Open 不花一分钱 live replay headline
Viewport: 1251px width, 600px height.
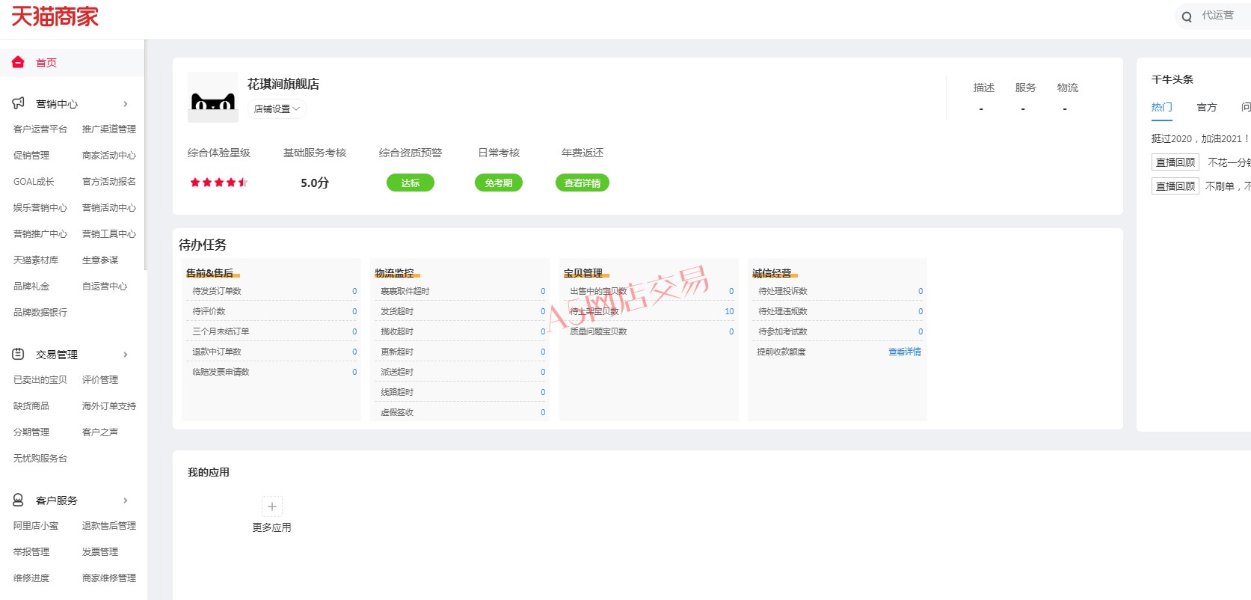[1229, 162]
